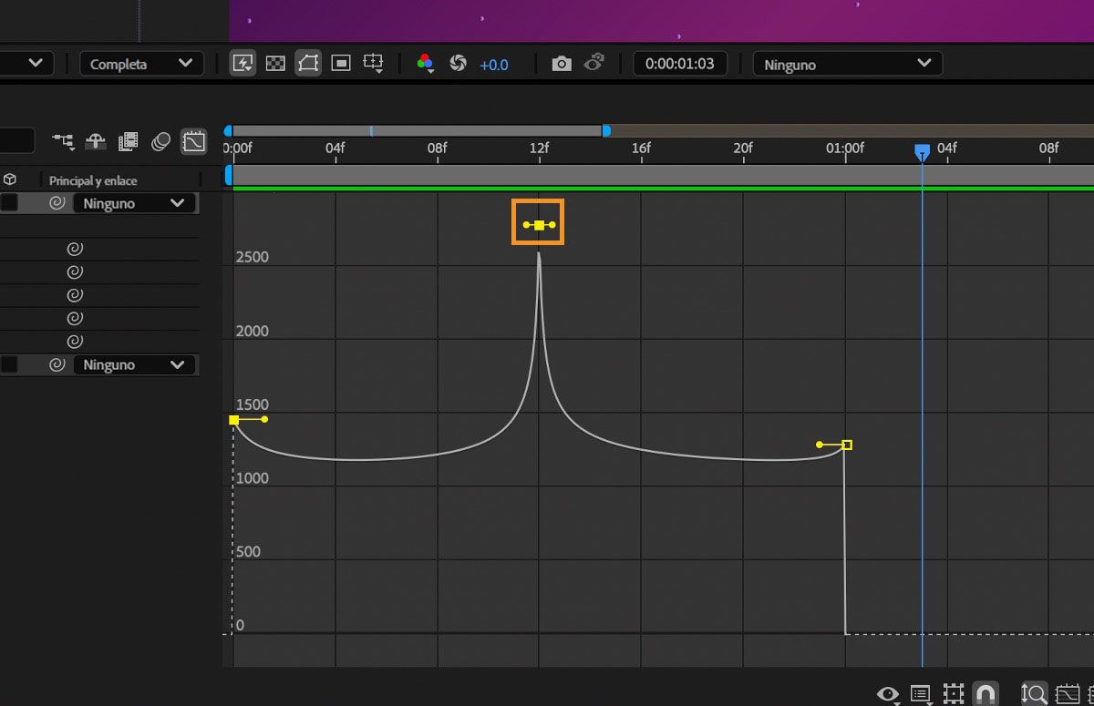Viewport: 1094px width, 706px height.
Task: Click the lower layer row checkbox
Action: pyautogui.click(x=9, y=364)
